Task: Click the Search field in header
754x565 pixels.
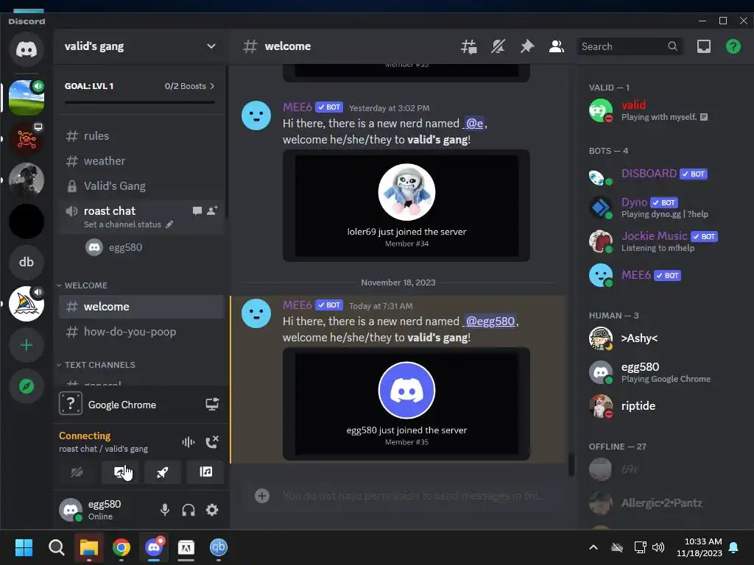Action: pos(629,46)
